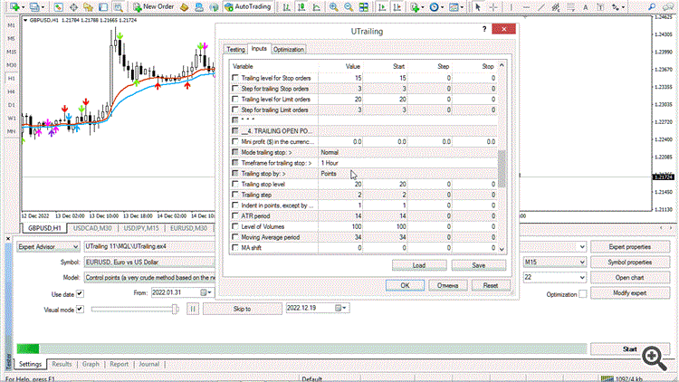
Task: Enable the tester Optimization checkbox
Action: coord(583,294)
